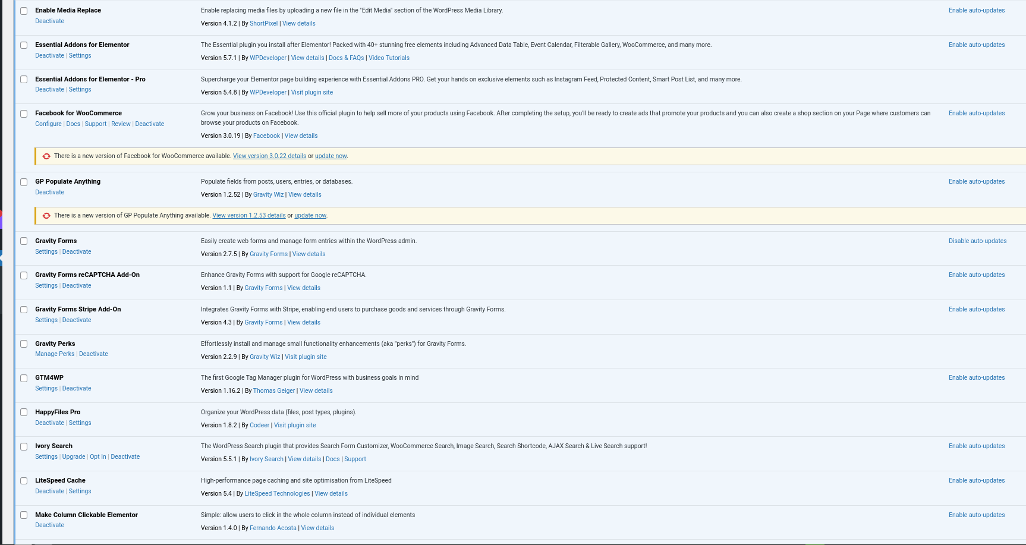This screenshot has height=545, width=1026.
Task: Select the Enable Media Replace plugin checkbox
Action: click(24, 11)
